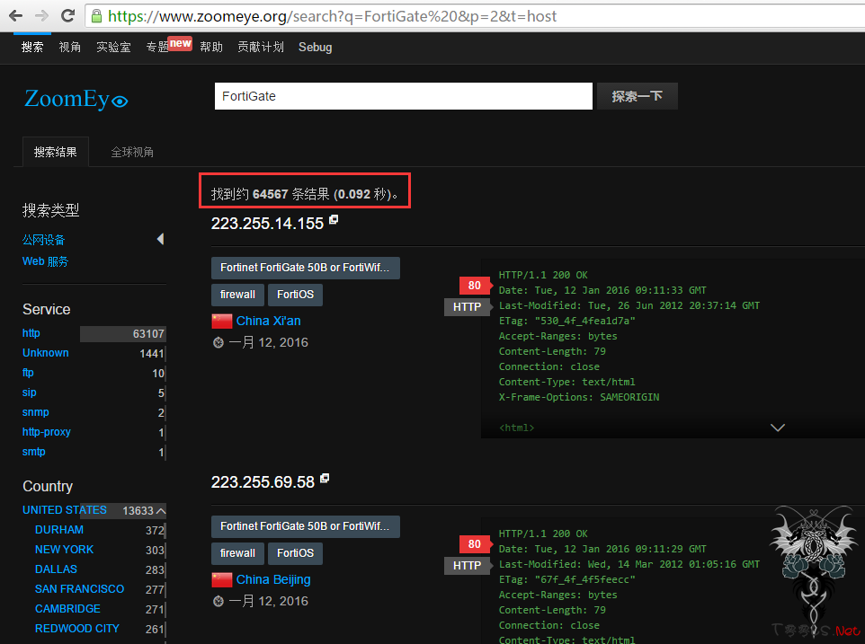Switch to the 全球视角 tab
The height and width of the screenshot is (644, 865).
(x=132, y=152)
